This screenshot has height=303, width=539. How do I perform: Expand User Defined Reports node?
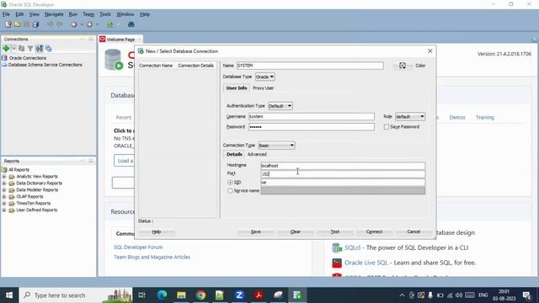tap(4, 210)
